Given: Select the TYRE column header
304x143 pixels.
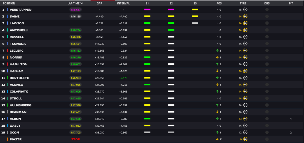Looking at the screenshot, I should click(x=243, y=4).
